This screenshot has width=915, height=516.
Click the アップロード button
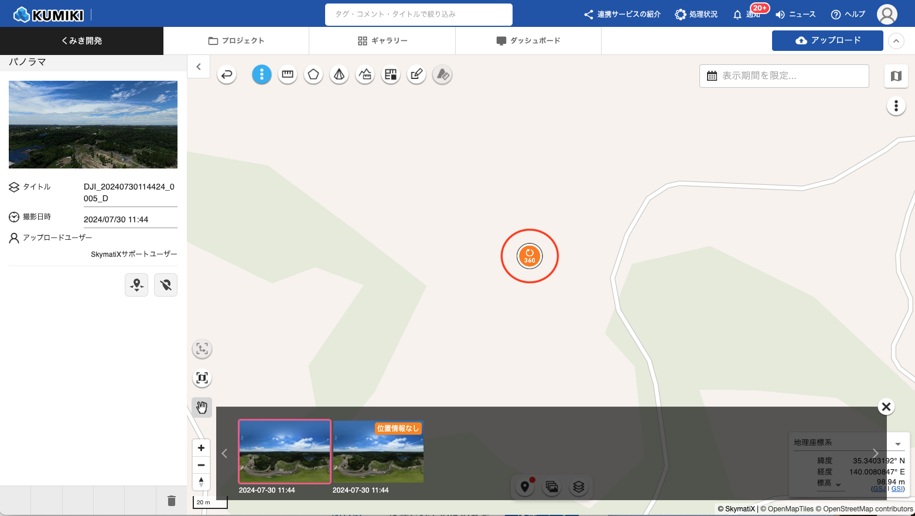[x=827, y=41]
